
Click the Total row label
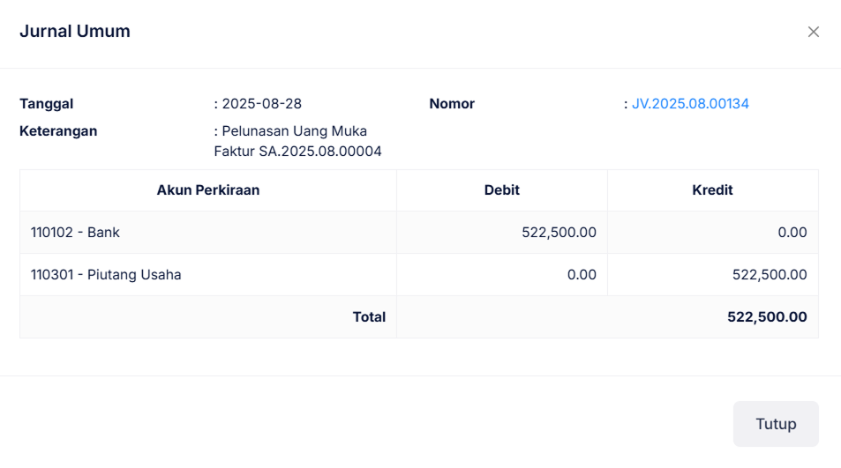click(369, 317)
